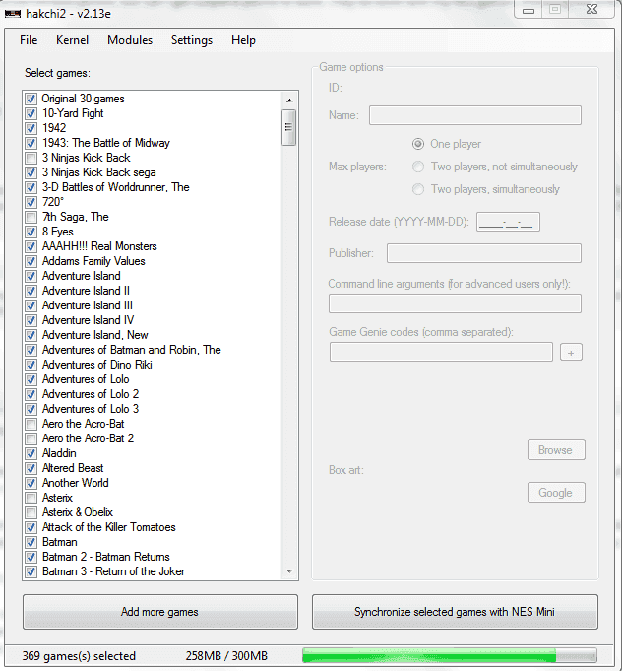Click the Name input field
622x671 pixels.
[x=475, y=115]
